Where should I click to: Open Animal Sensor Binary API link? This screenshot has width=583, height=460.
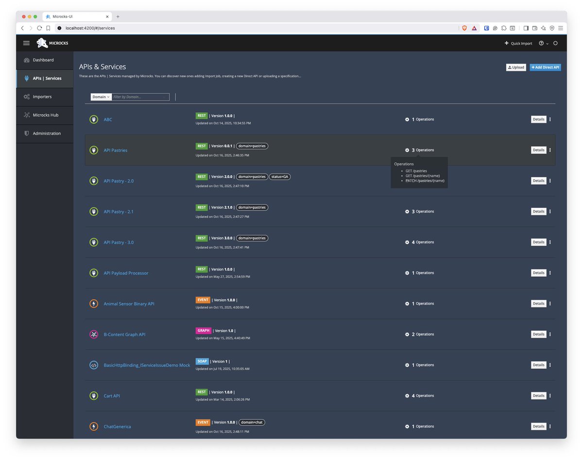(129, 304)
